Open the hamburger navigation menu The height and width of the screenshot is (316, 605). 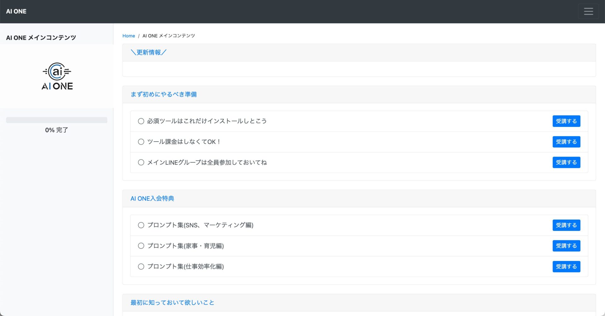[588, 11]
